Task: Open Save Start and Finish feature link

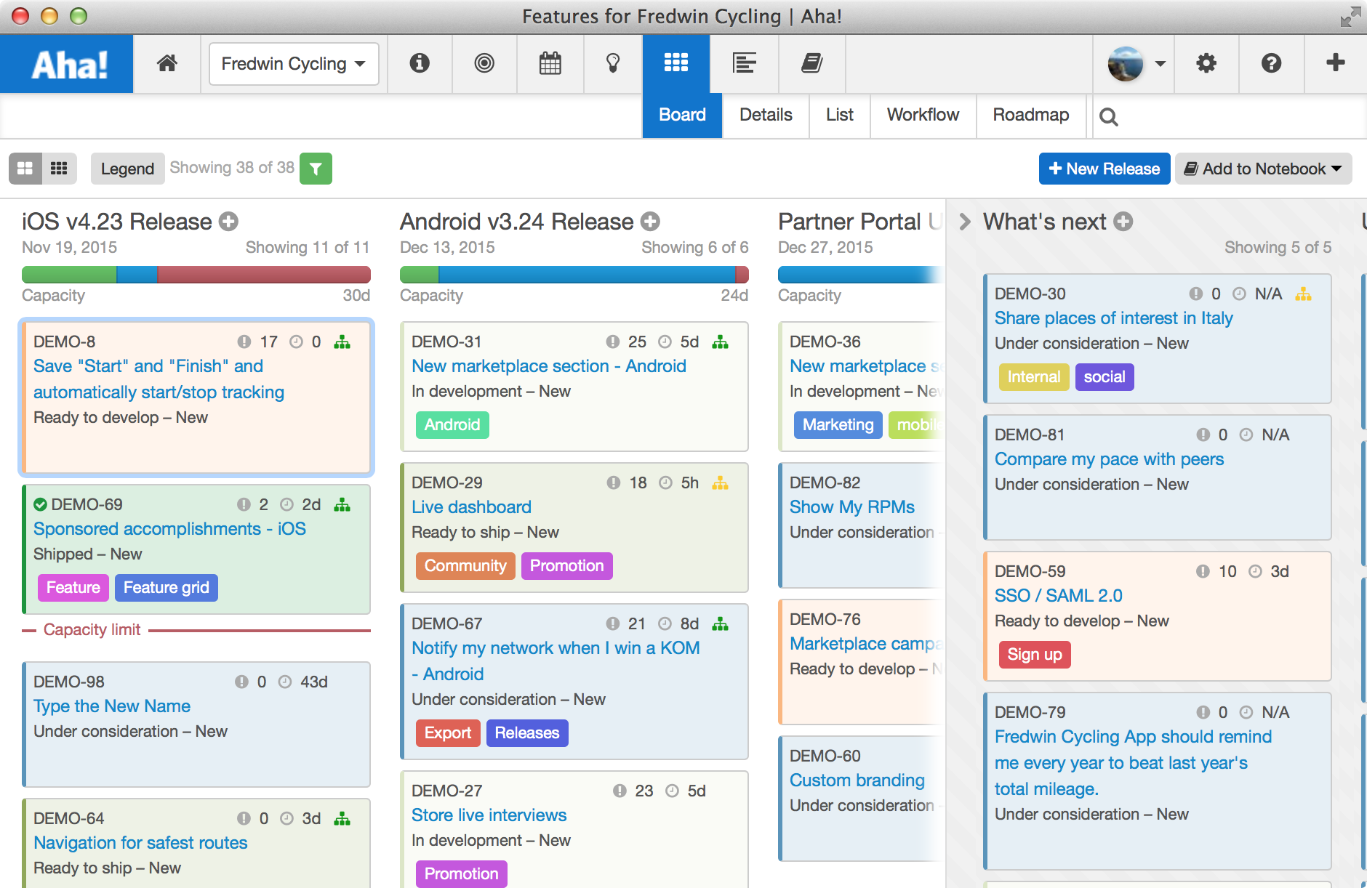Action: pos(159,379)
